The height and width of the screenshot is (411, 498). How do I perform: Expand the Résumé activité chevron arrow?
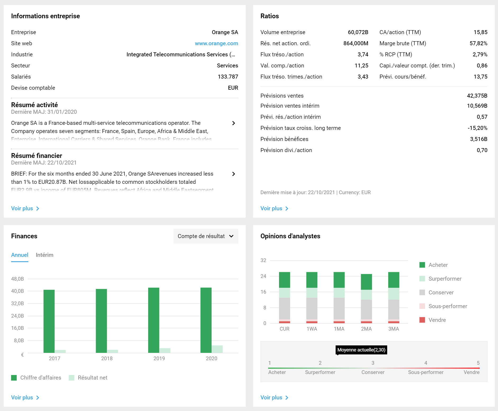pos(234,123)
